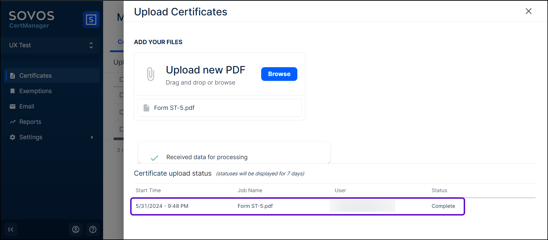The image size is (548, 240).
Task: Collapse the sidebar with the arrow icon
Action: pyautogui.click(x=11, y=229)
